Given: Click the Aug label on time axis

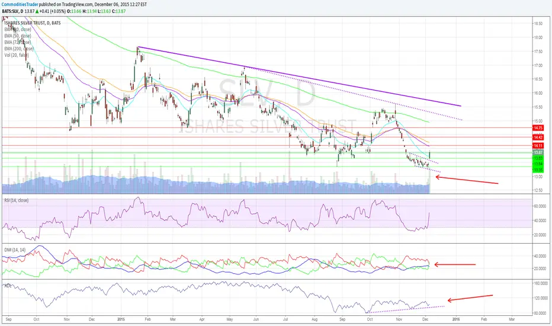Looking at the screenshot, I should pyautogui.click(x=314, y=319).
